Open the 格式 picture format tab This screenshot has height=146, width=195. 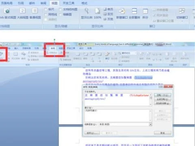pos(84,3)
